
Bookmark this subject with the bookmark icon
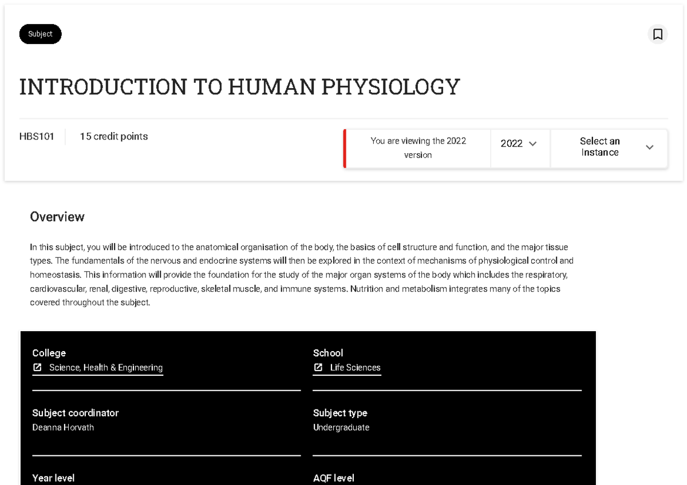(658, 34)
